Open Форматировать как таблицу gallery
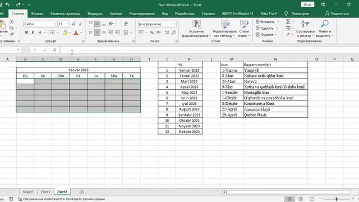The image size is (359, 202). (x=224, y=29)
